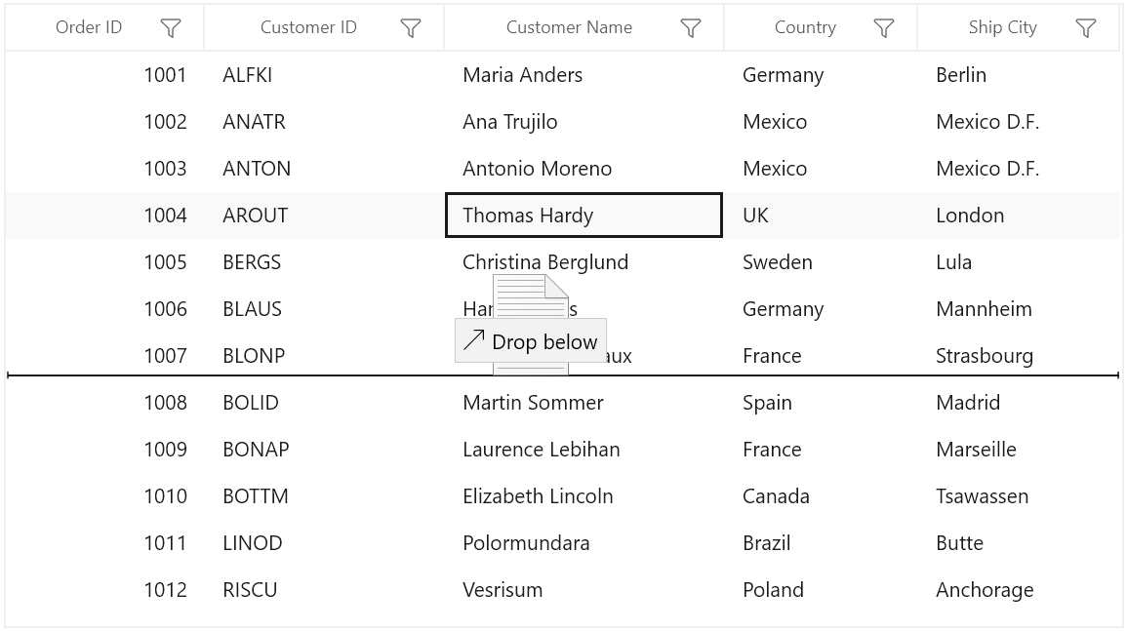Click the London ship city cell
Image resolution: width=1127 pixels, height=631 pixels.
(1020, 215)
